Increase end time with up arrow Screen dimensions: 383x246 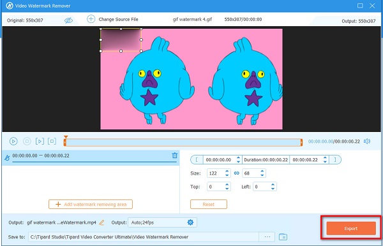click(x=325, y=158)
